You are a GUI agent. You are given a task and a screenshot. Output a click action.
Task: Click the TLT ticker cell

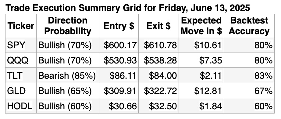(x=21, y=75)
